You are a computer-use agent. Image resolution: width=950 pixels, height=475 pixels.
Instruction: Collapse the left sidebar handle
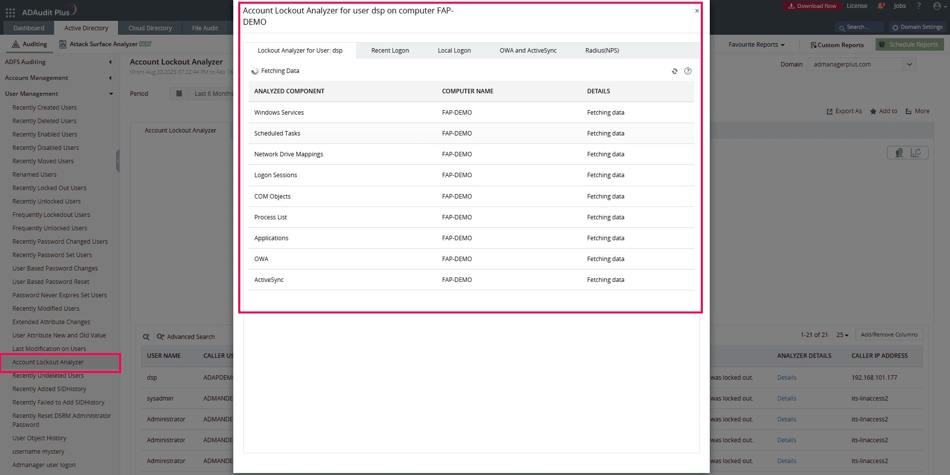point(118,161)
